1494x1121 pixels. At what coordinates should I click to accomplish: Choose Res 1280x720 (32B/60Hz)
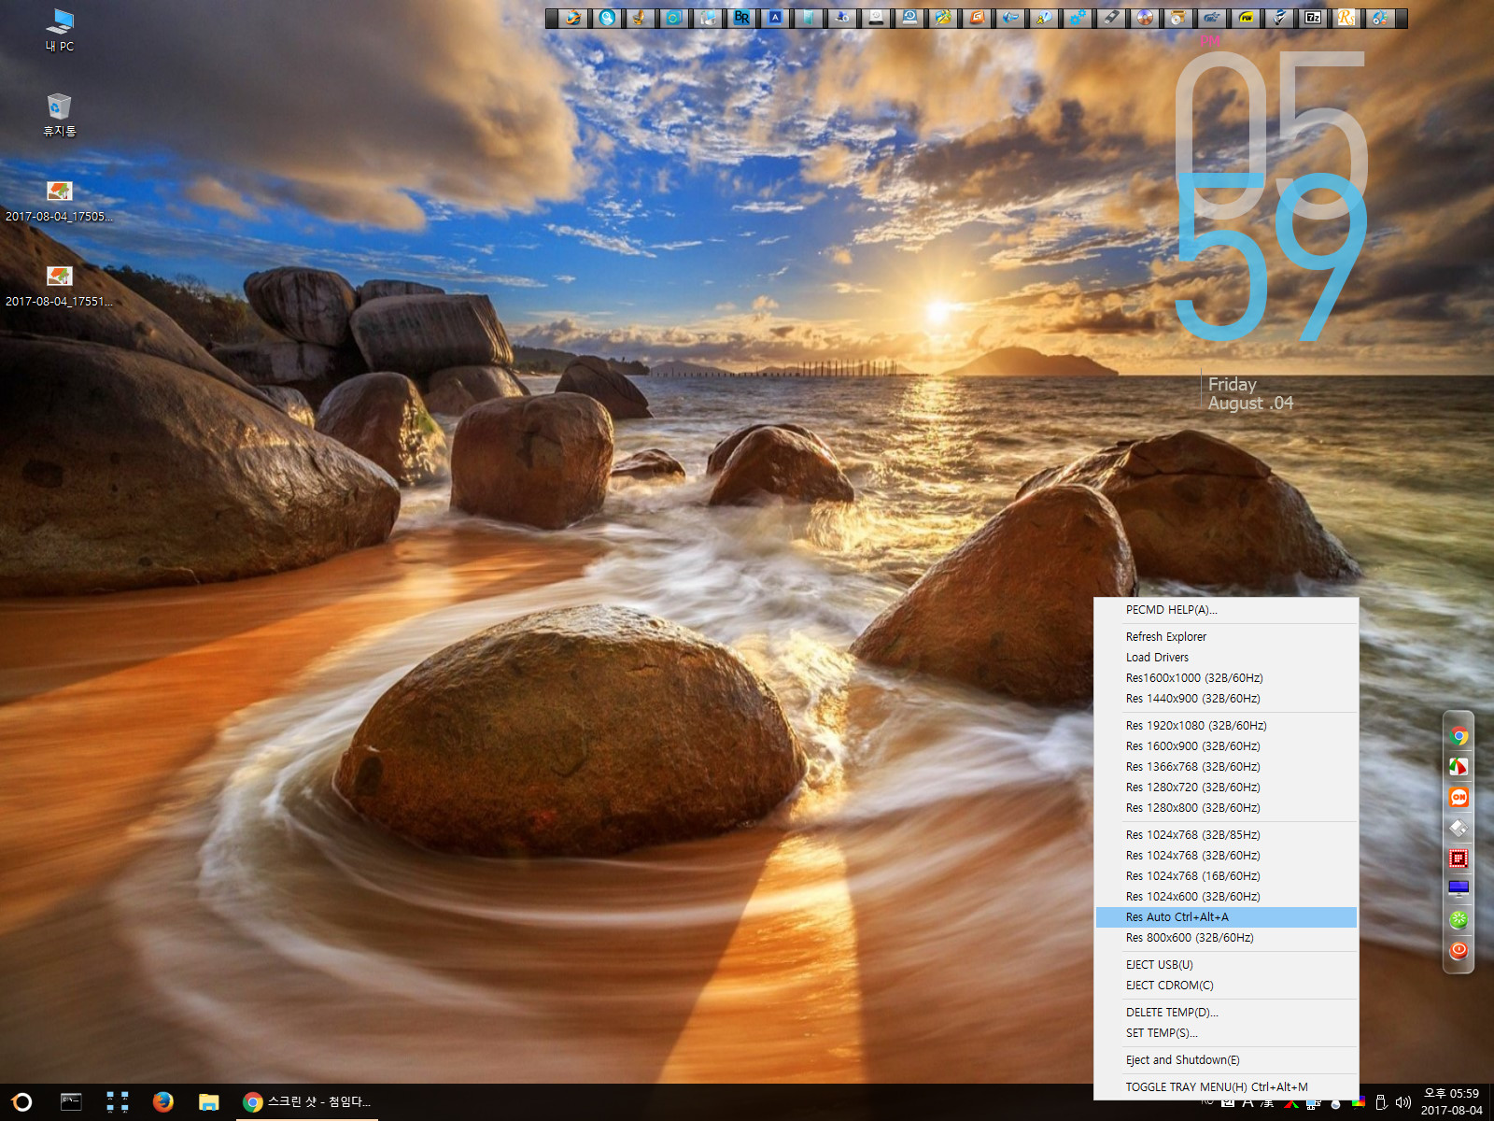point(1226,788)
